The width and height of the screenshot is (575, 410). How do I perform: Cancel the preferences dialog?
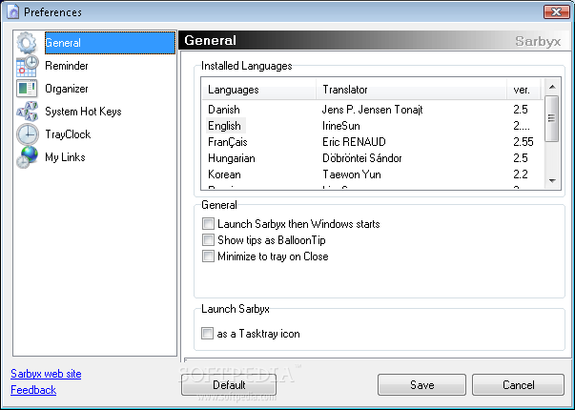point(518,384)
